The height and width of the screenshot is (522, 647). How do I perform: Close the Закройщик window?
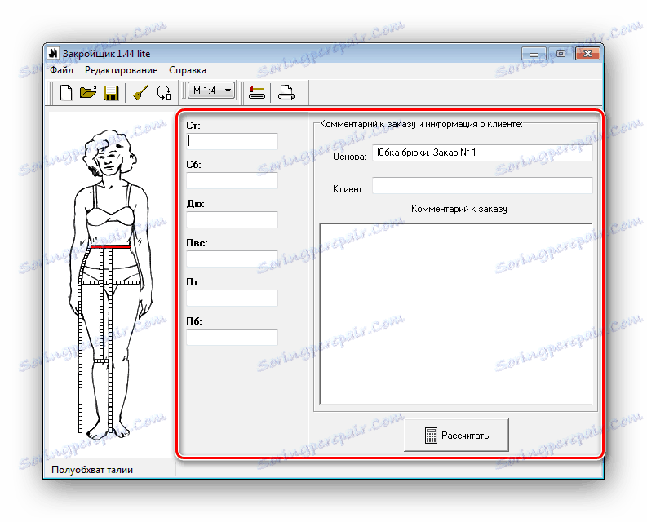(x=587, y=53)
